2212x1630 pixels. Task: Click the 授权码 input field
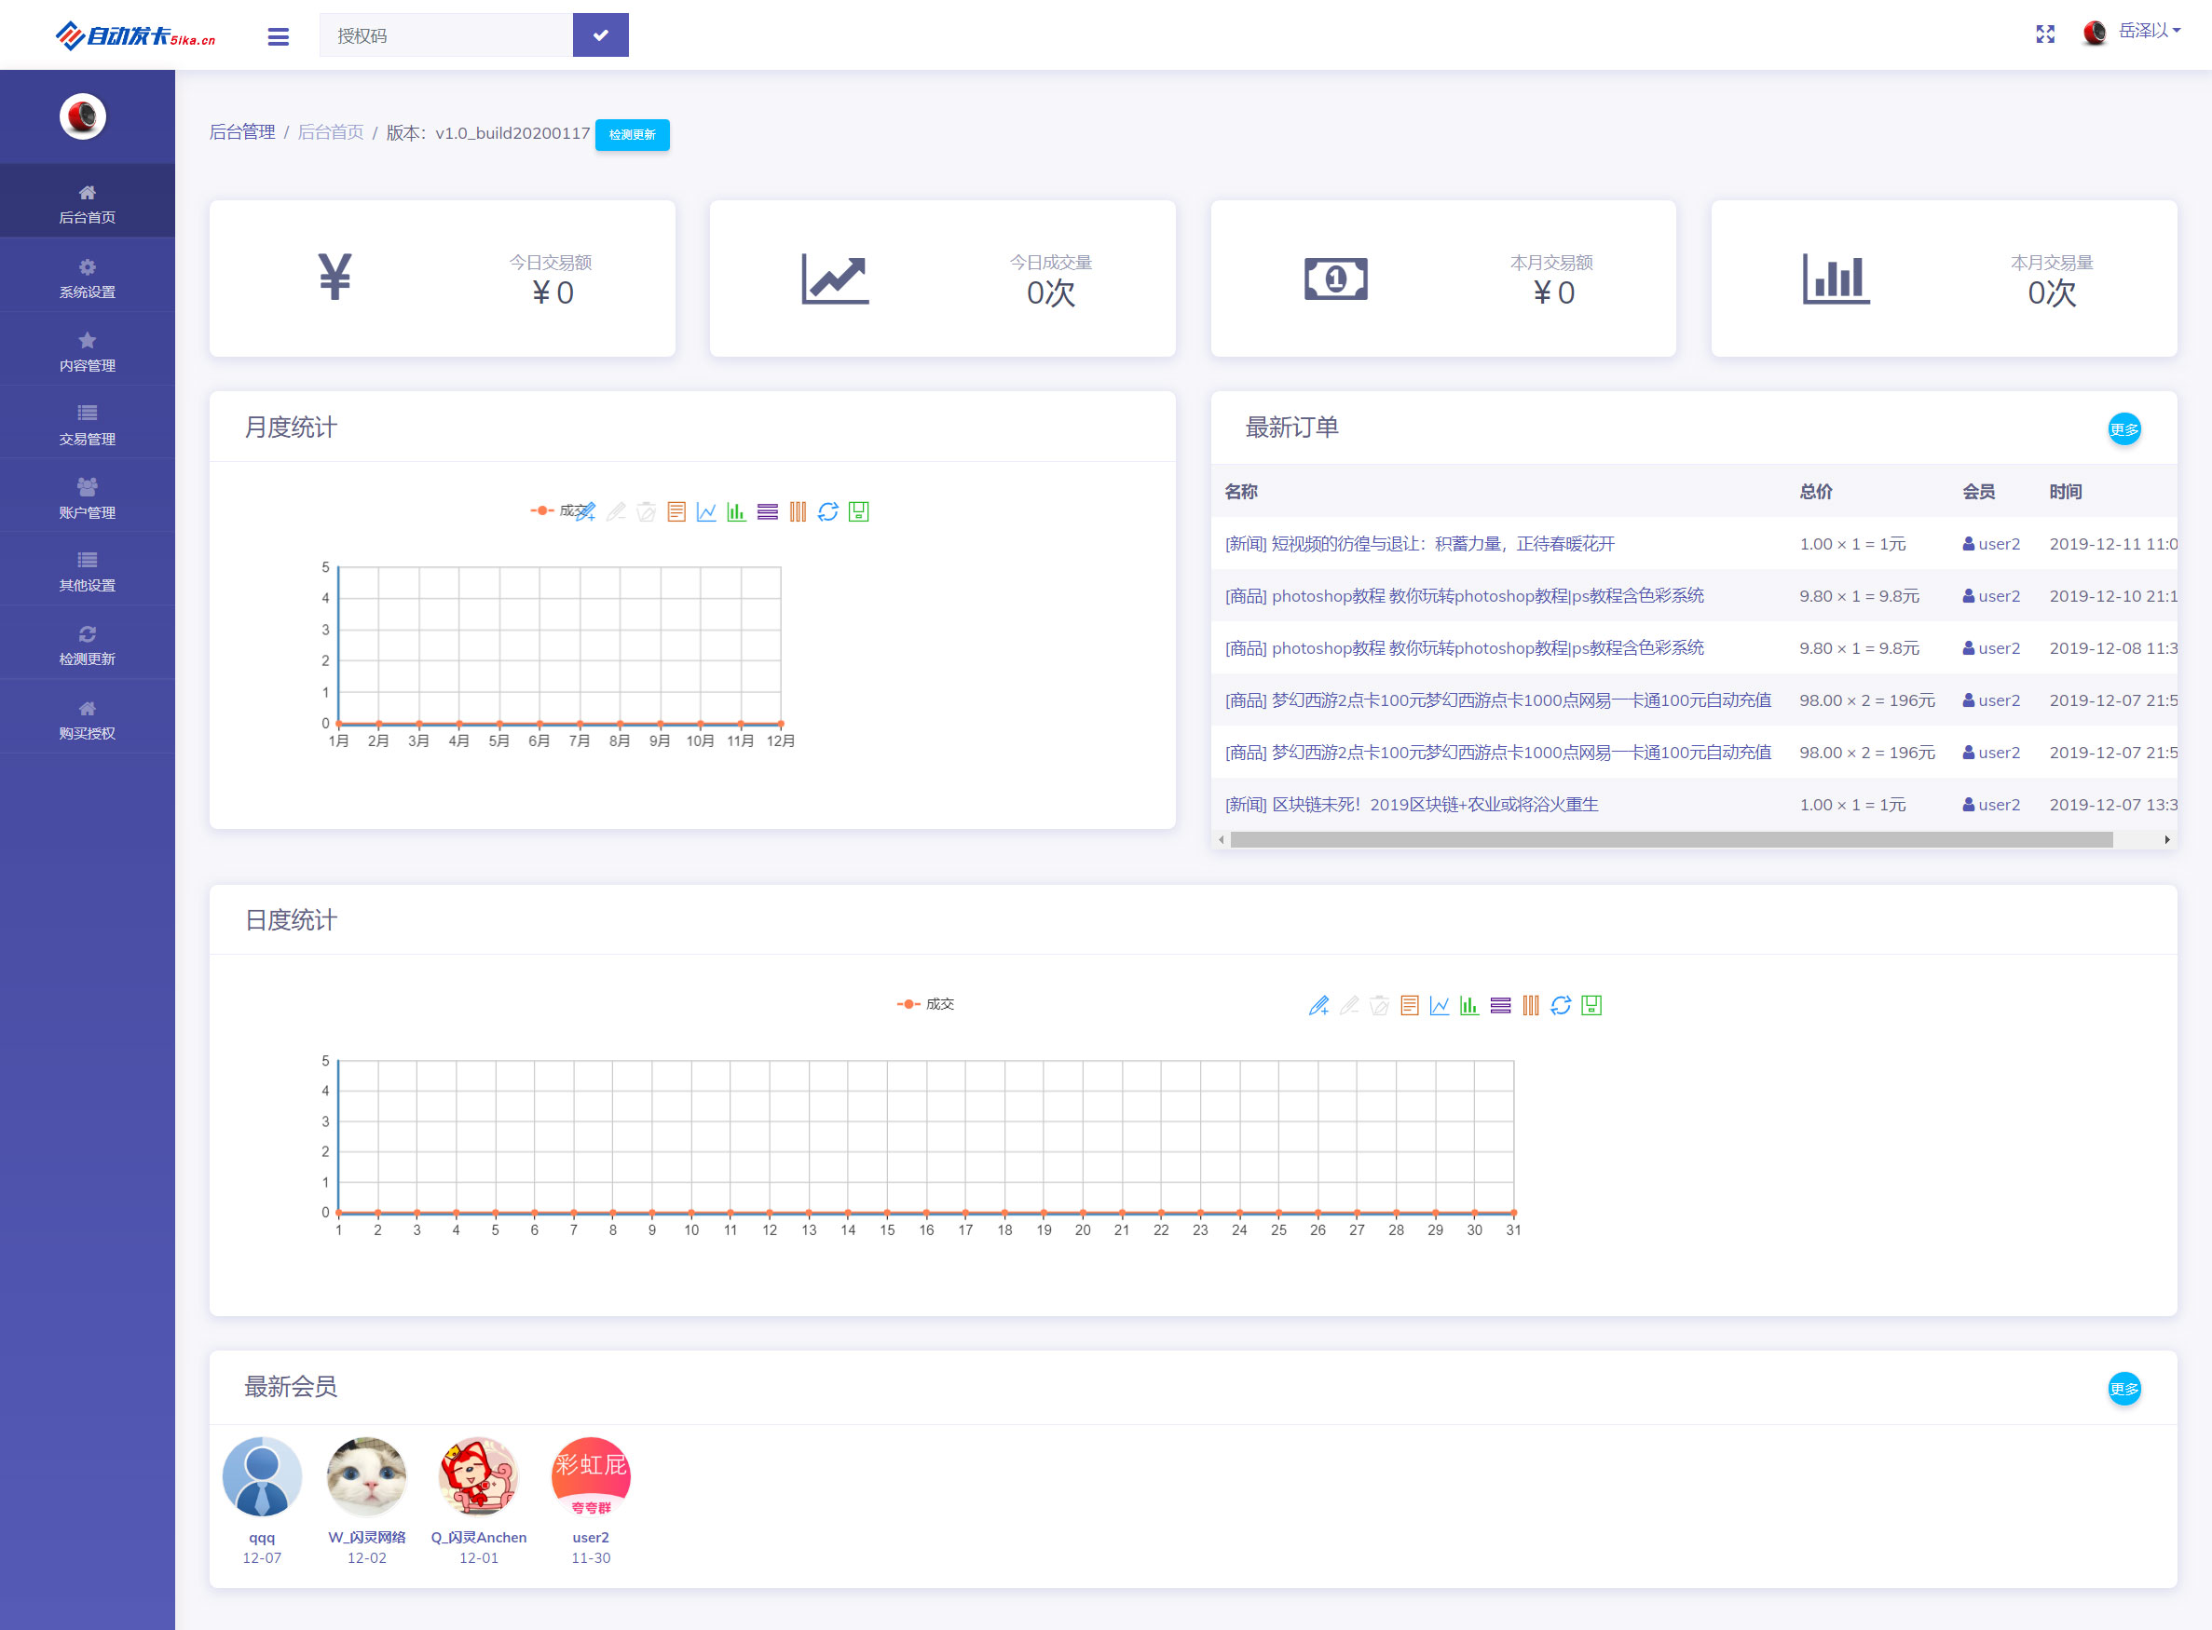pyautogui.click(x=445, y=35)
